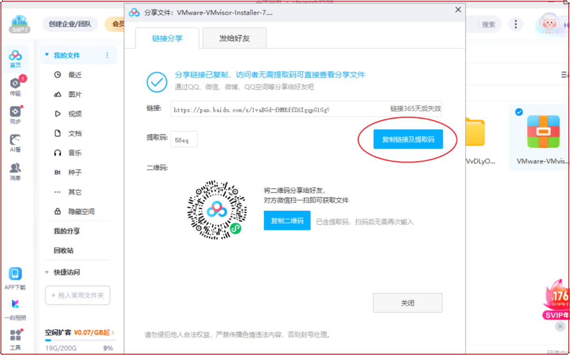Click the 拖入常用文件夹 drop area
Screen dimensions: 570x355
(78, 295)
